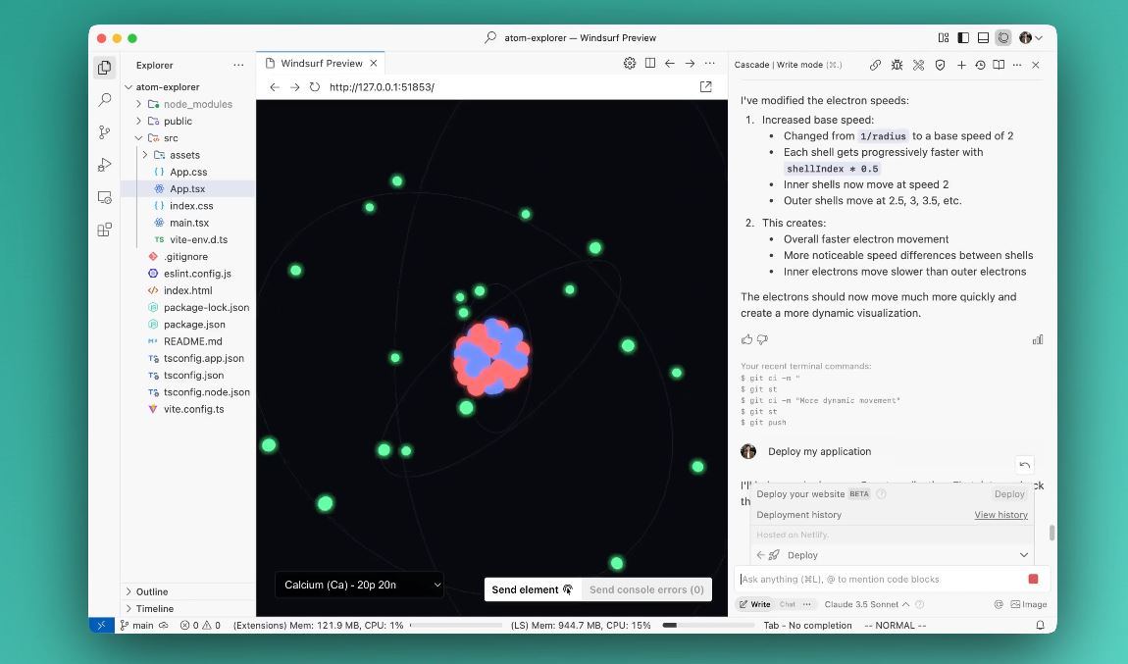Open the Search view in activity bar

click(x=104, y=99)
